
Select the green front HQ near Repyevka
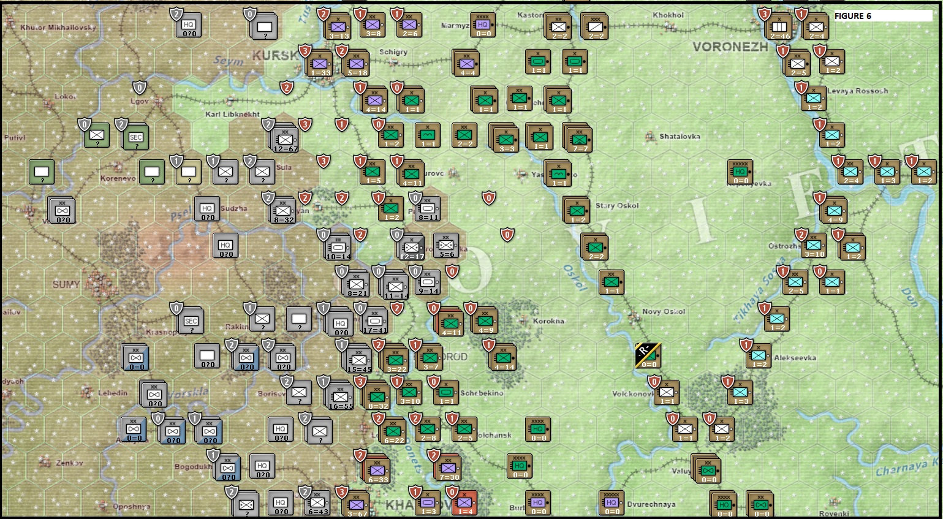pos(740,172)
